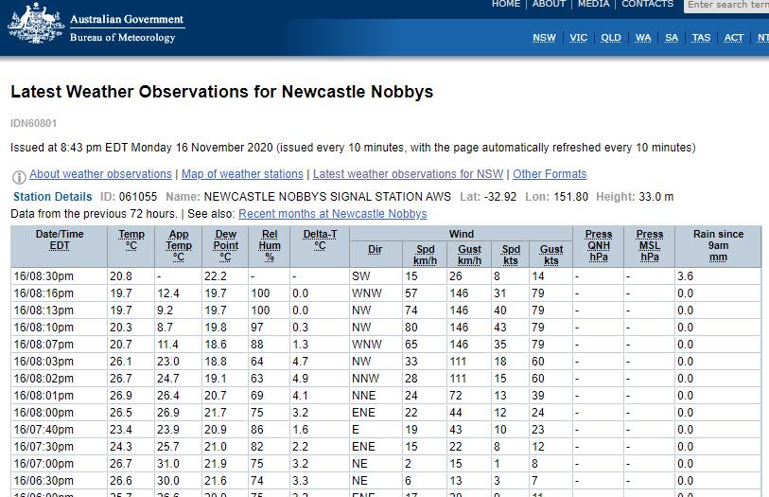The image size is (769, 497).
Task: Click the Dew Point column header
Action: (226, 245)
